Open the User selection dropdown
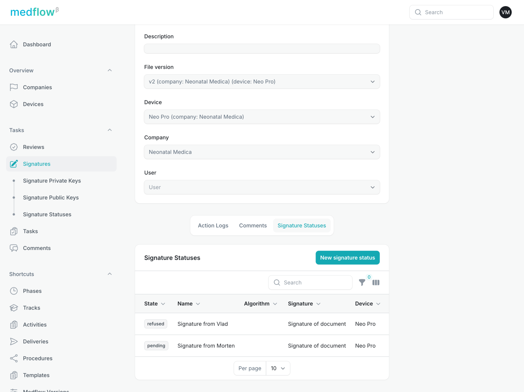This screenshot has width=524, height=392. coord(373,187)
